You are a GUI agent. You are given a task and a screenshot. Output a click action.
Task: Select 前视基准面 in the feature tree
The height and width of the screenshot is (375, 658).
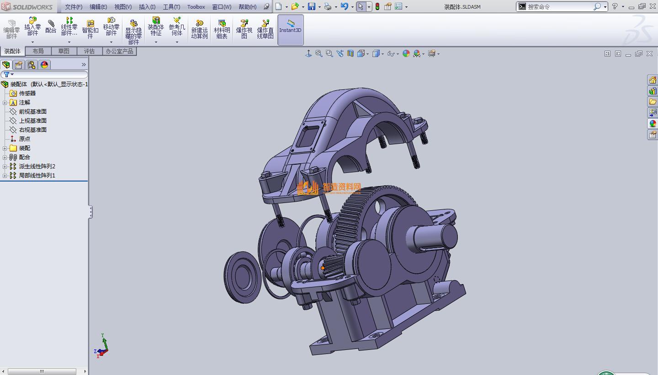(32, 112)
